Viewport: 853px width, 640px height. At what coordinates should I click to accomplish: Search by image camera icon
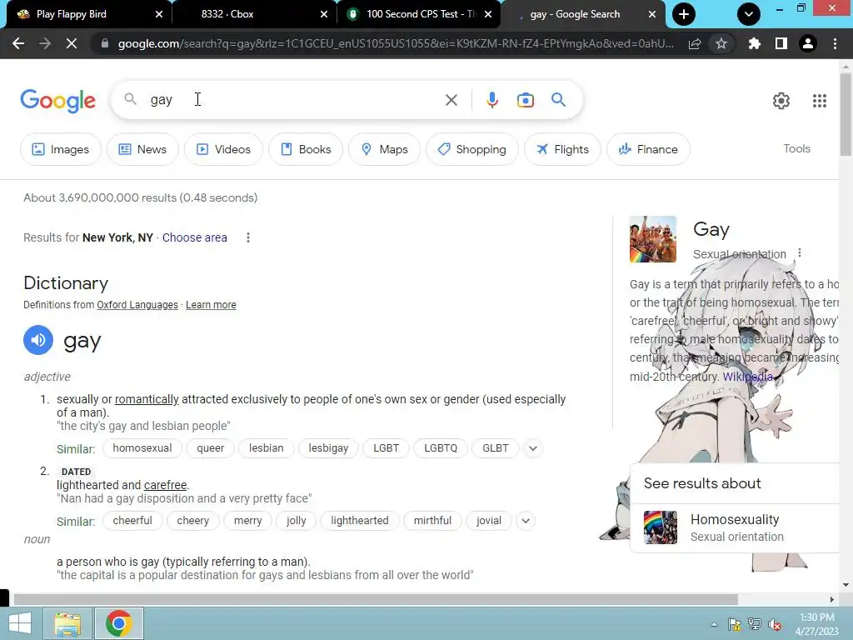[526, 100]
